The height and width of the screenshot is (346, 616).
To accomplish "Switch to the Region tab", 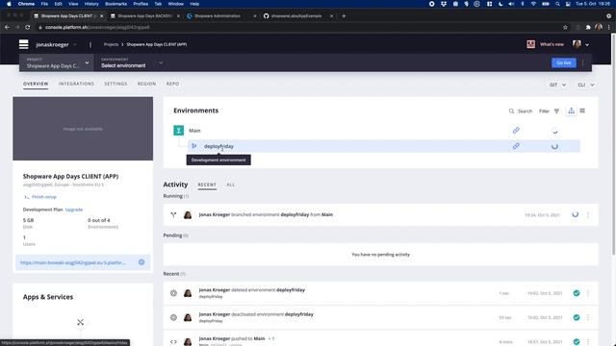I will click(146, 84).
